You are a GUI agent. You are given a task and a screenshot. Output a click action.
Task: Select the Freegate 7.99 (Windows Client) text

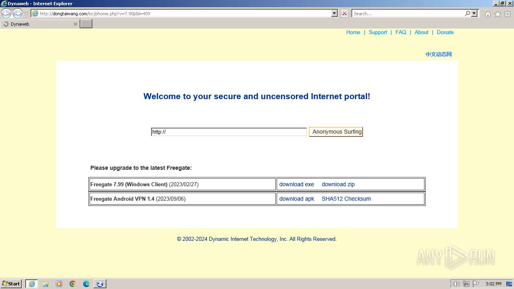click(x=129, y=184)
